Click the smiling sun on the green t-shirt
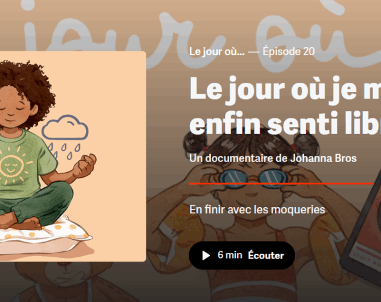Image resolution: width=381 pixels, height=302 pixels. 11,166
